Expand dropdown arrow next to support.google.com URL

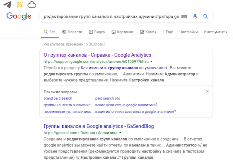click(x=151, y=61)
